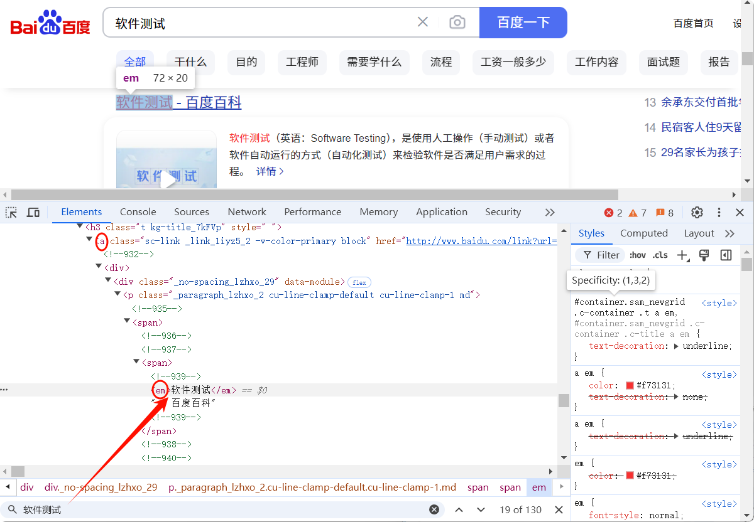The image size is (754, 522).
Task: Play the 软件测试 video thumbnail
Action: tap(167, 178)
